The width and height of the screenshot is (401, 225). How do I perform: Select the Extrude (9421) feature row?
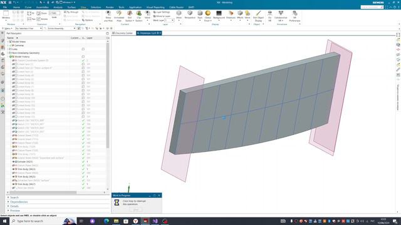click(x=56, y=161)
